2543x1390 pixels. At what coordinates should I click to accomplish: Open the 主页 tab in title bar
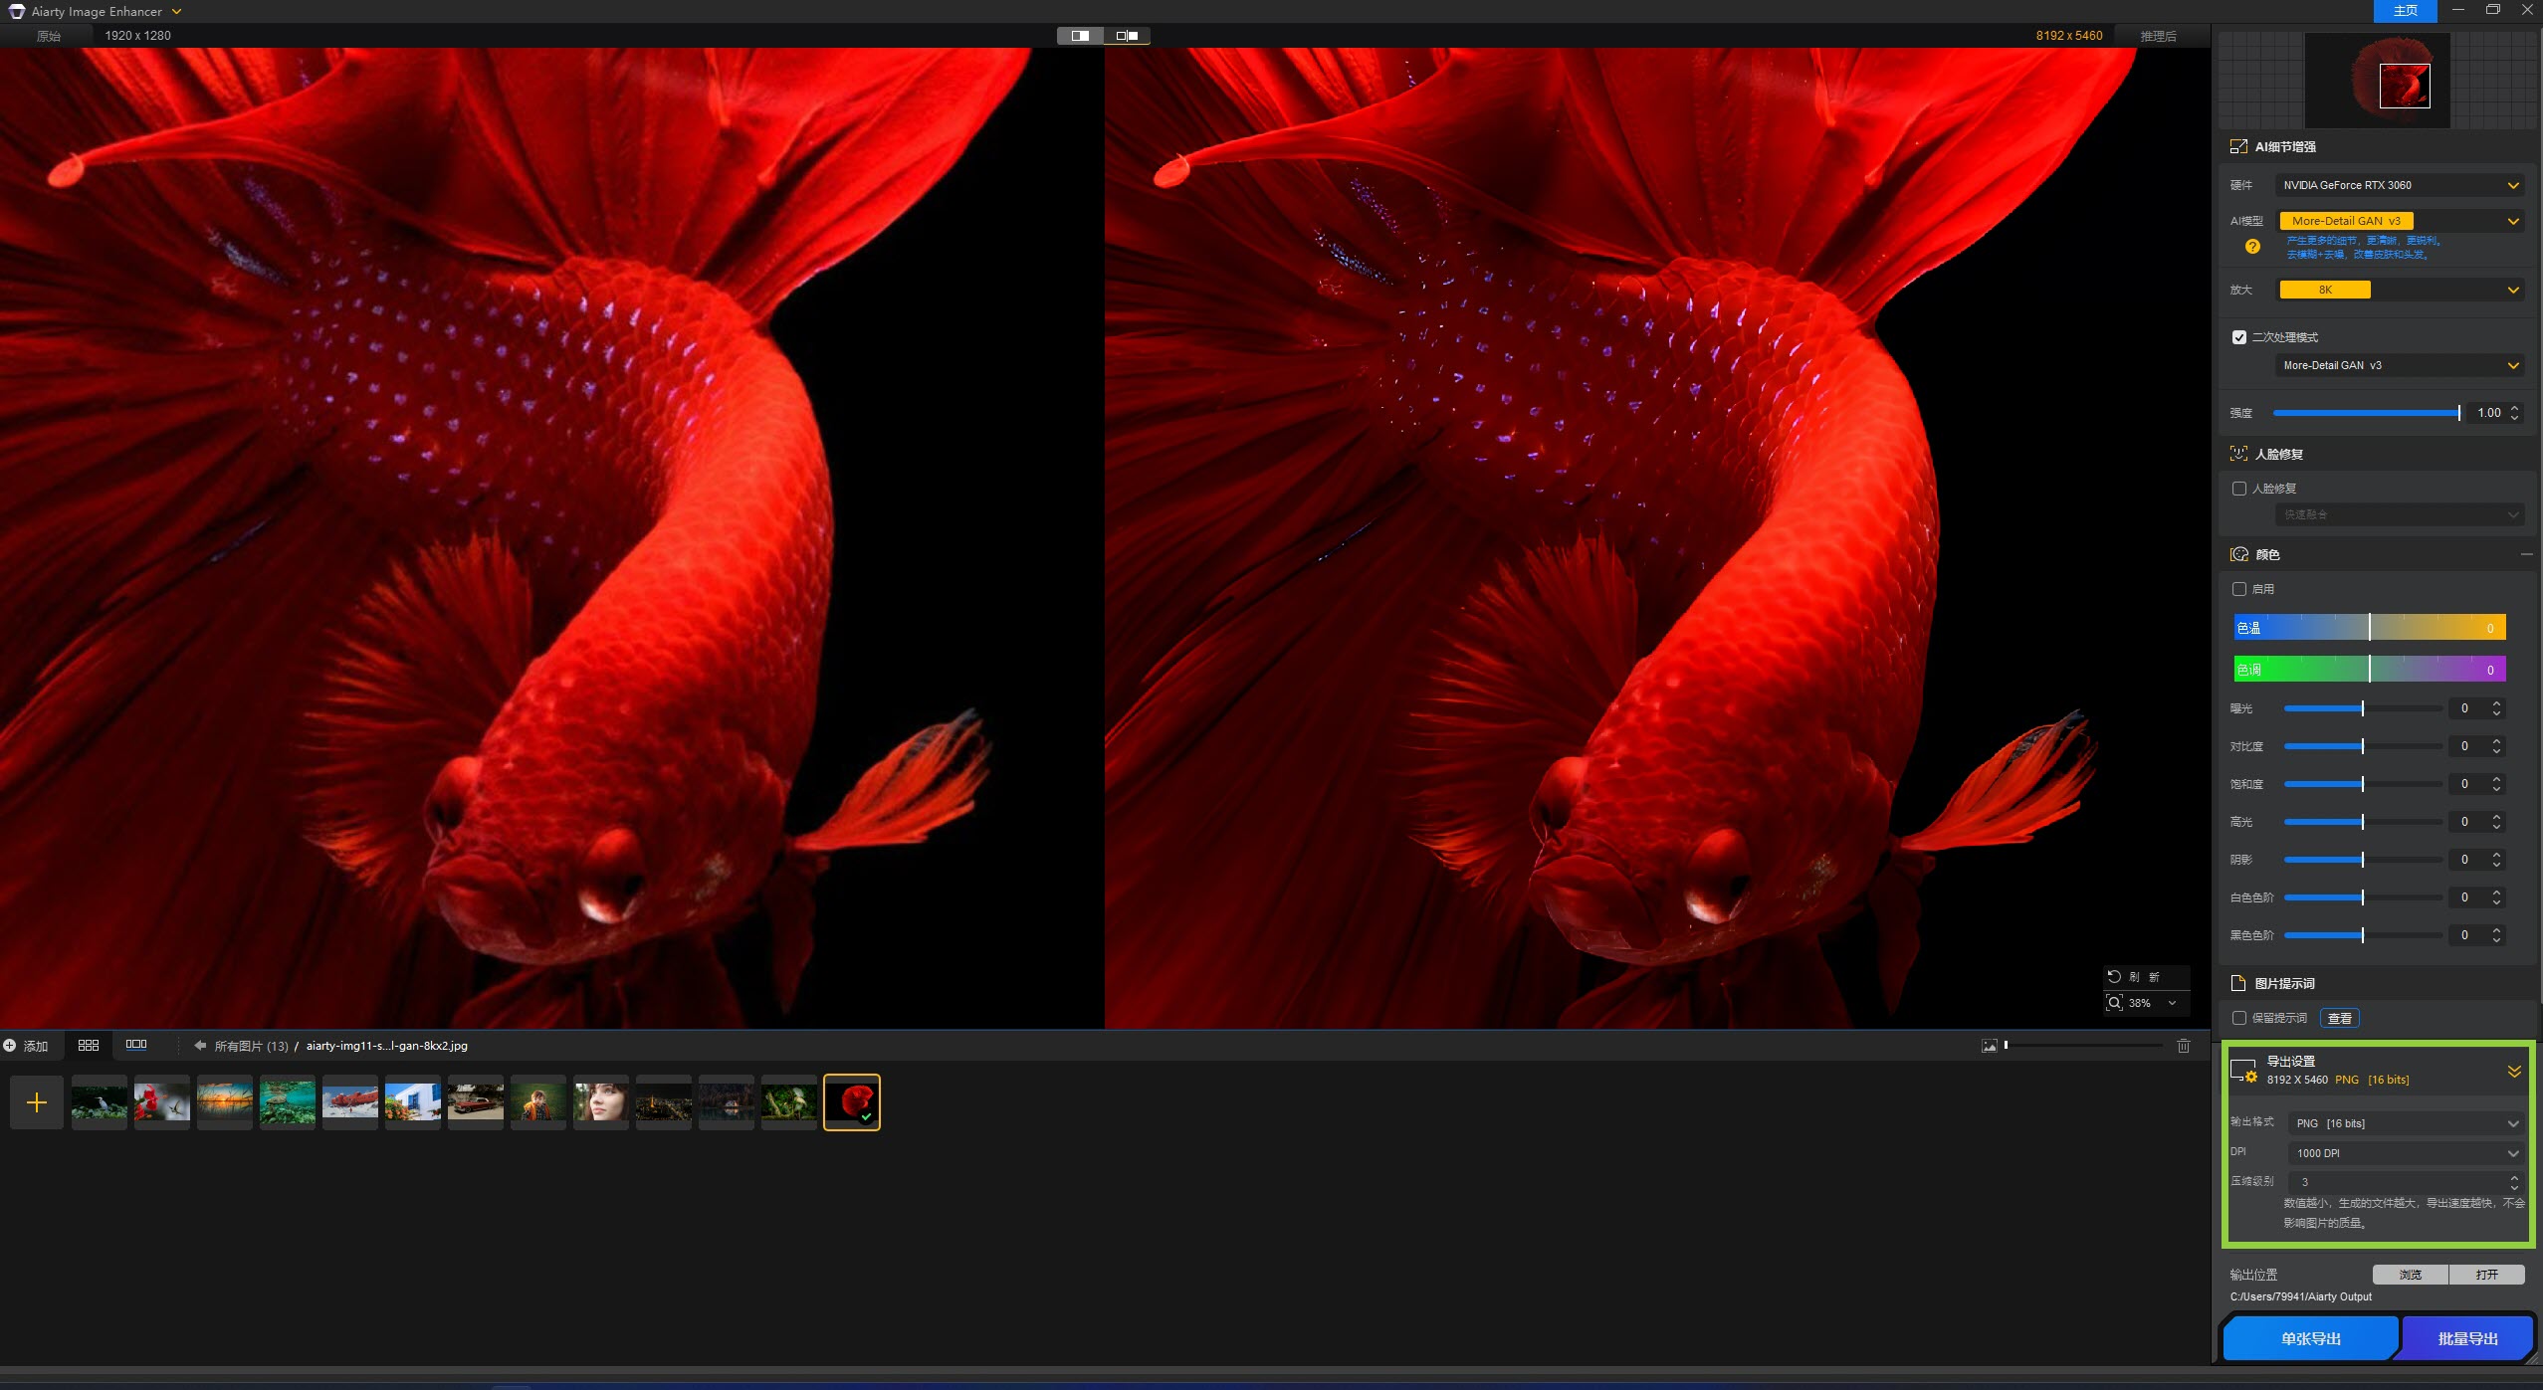[2405, 11]
